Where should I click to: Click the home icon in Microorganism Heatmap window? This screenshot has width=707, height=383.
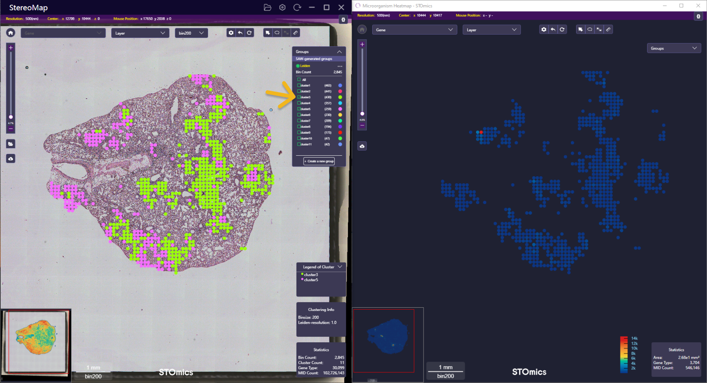tap(362, 29)
